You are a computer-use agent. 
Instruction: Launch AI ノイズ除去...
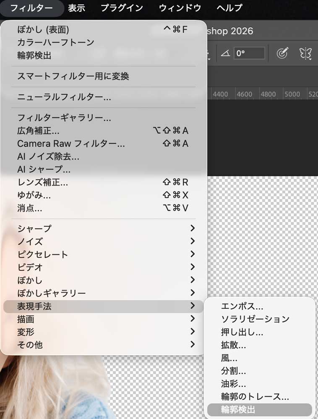(x=104, y=157)
